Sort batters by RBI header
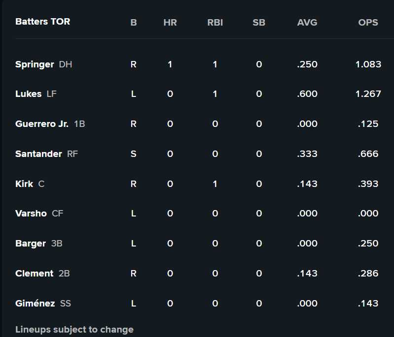The image size is (394, 337). coord(215,23)
